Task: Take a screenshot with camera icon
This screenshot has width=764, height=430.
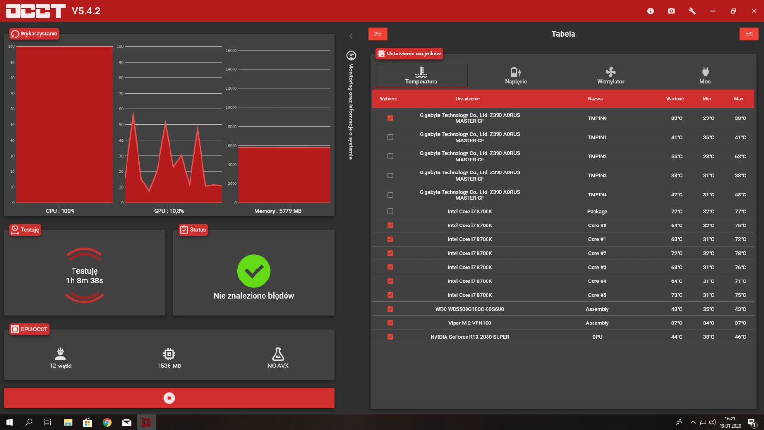Action: (x=671, y=11)
